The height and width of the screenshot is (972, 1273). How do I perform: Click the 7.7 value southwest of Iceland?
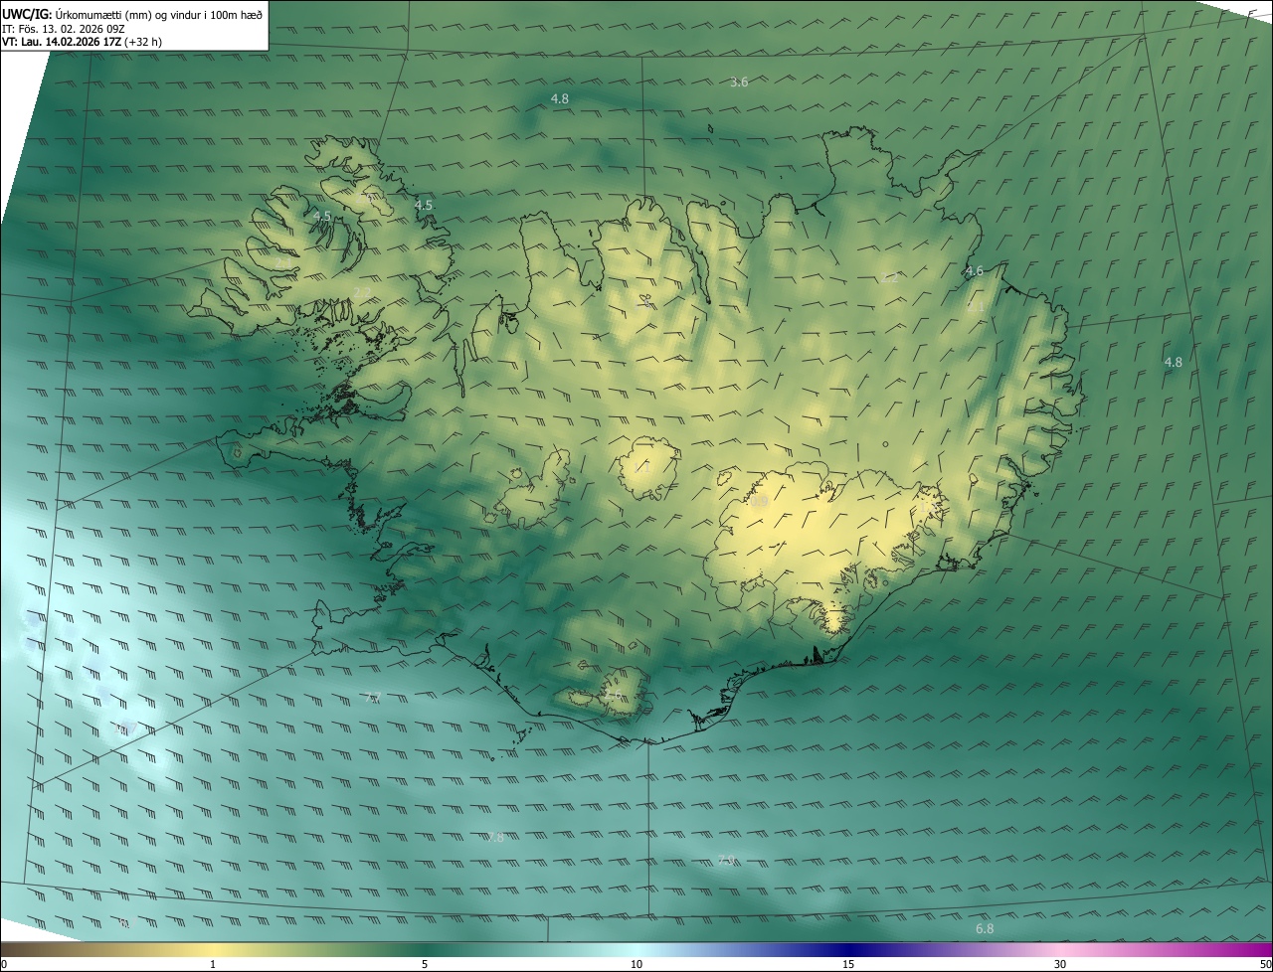click(373, 697)
